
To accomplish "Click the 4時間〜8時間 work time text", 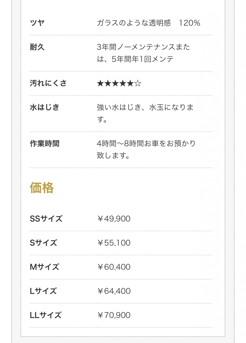I will pyautogui.click(x=146, y=149).
